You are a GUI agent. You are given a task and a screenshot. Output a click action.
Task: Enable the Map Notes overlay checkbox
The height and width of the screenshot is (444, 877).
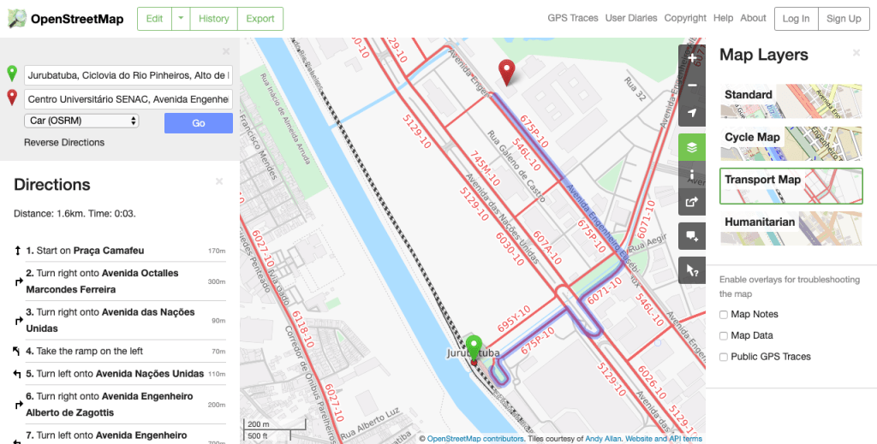pyautogui.click(x=725, y=315)
